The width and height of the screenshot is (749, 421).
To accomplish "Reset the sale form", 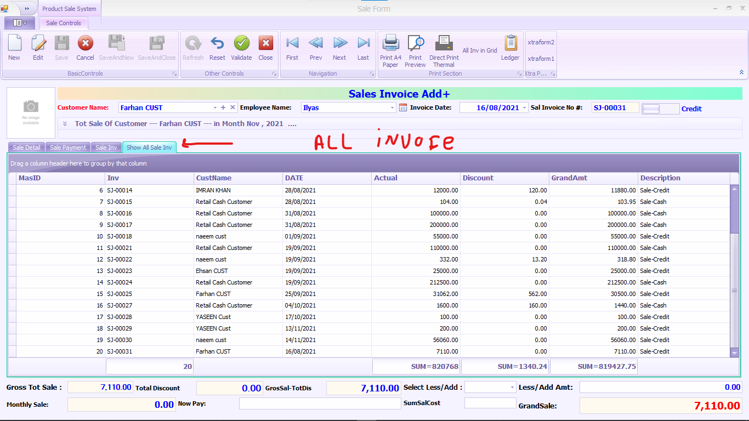I will point(217,48).
